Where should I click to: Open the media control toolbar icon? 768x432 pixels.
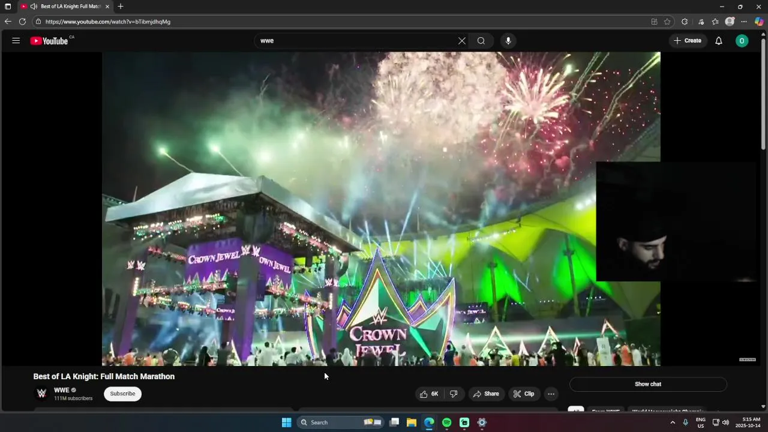[701, 22]
